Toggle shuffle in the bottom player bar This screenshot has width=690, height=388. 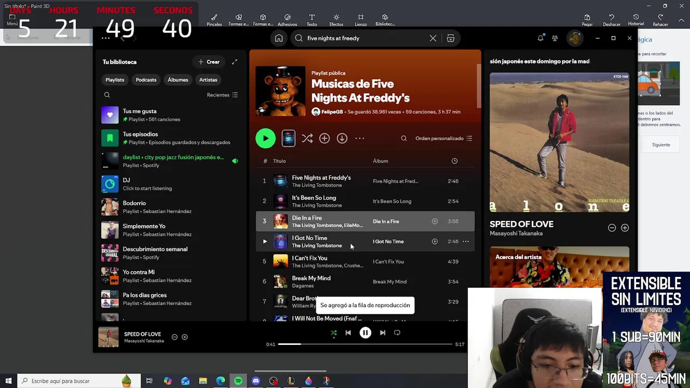(334, 332)
